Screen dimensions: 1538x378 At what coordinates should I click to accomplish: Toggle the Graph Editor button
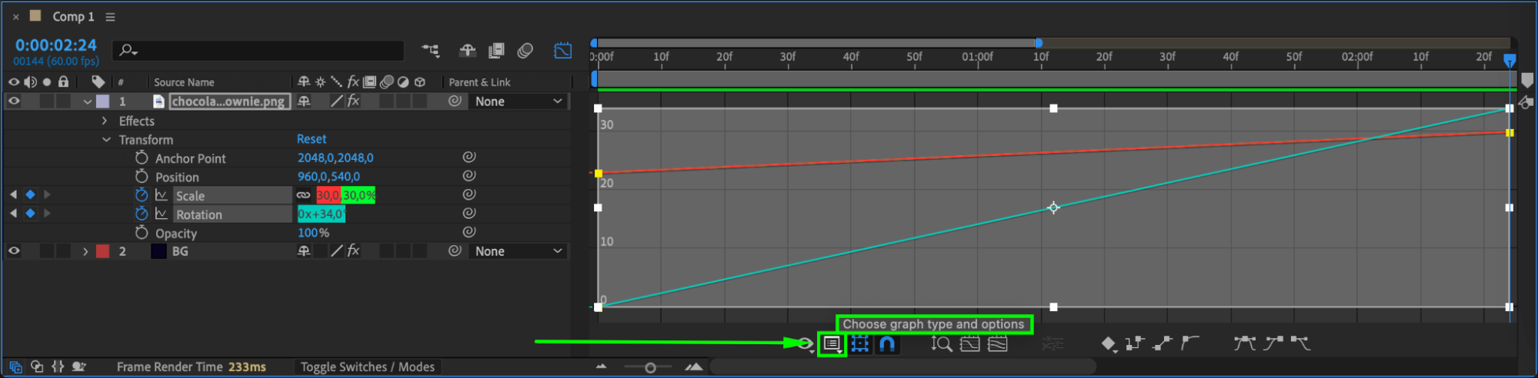coord(563,51)
